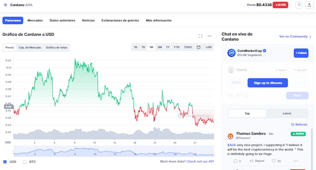Open the Mercados tab
Viewport: 316px width, 170px height.
pyautogui.click(x=35, y=20)
